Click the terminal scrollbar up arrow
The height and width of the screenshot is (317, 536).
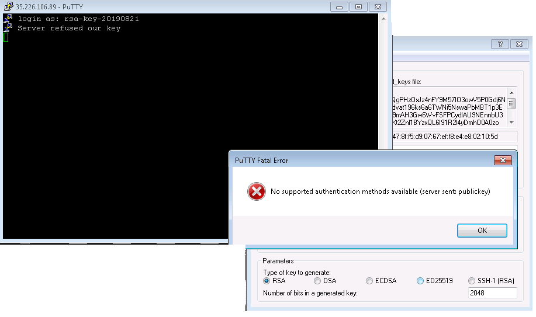click(x=383, y=19)
